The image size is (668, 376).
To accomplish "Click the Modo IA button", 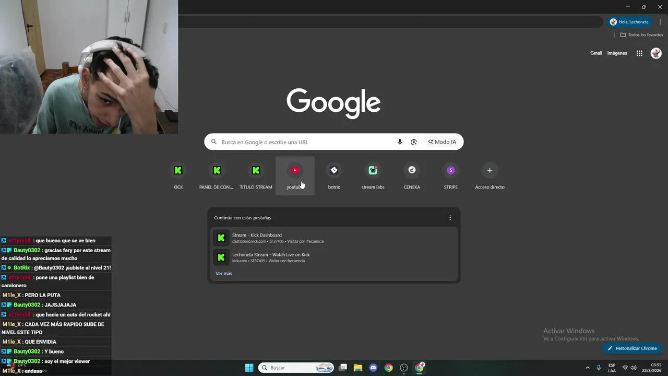I will coord(442,142).
